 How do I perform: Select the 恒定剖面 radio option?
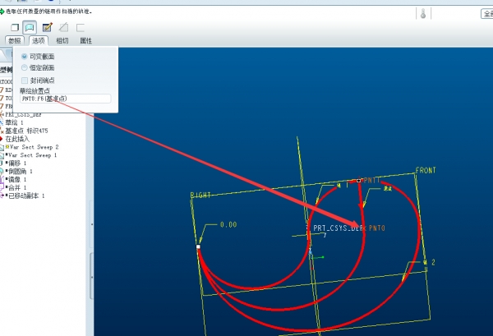tap(25, 67)
